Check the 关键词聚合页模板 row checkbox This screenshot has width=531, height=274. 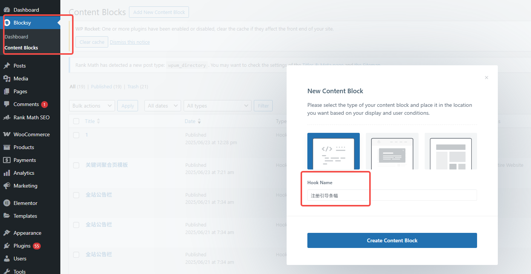[x=76, y=165]
